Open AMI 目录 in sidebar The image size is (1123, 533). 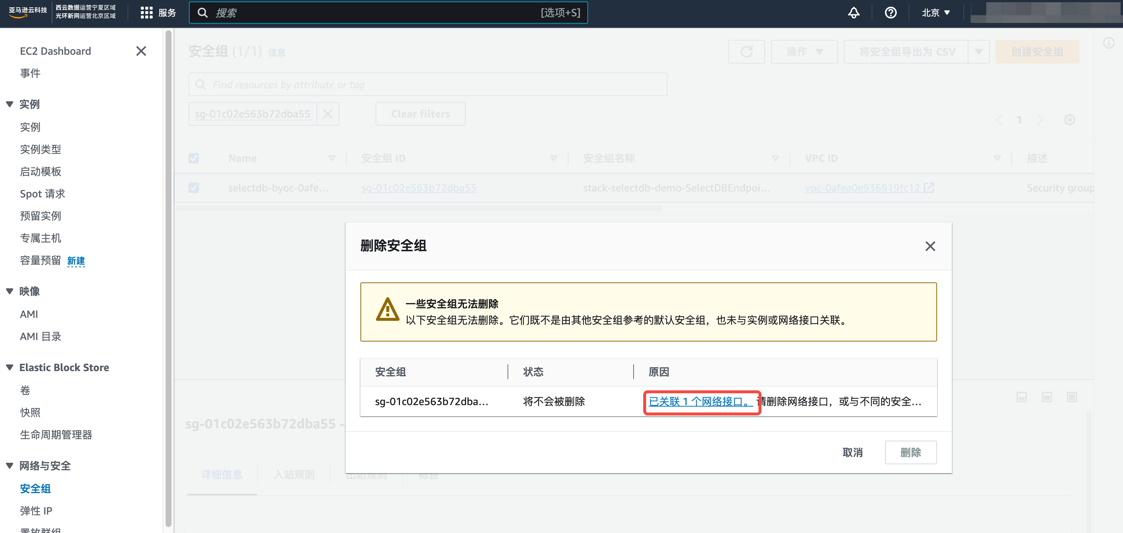coord(41,336)
